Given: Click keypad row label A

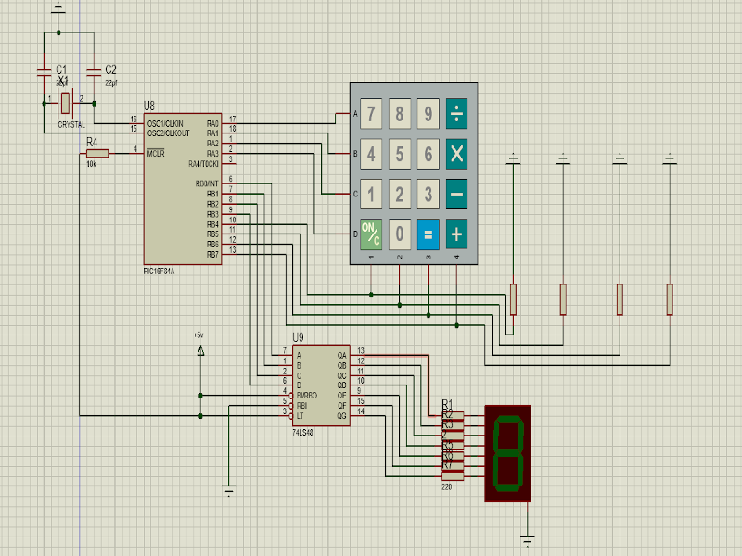Looking at the screenshot, I should click(x=355, y=114).
